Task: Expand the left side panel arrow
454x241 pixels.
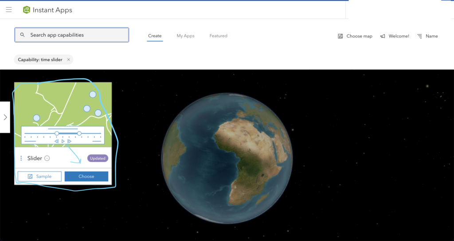Action: (5, 117)
